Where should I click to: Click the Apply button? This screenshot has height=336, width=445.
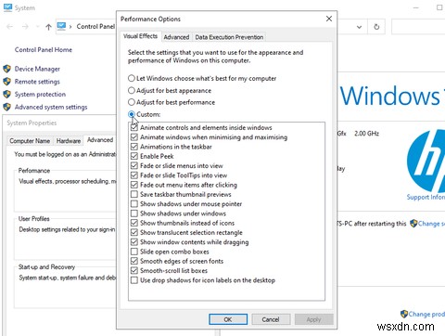pyautogui.click(x=314, y=319)
